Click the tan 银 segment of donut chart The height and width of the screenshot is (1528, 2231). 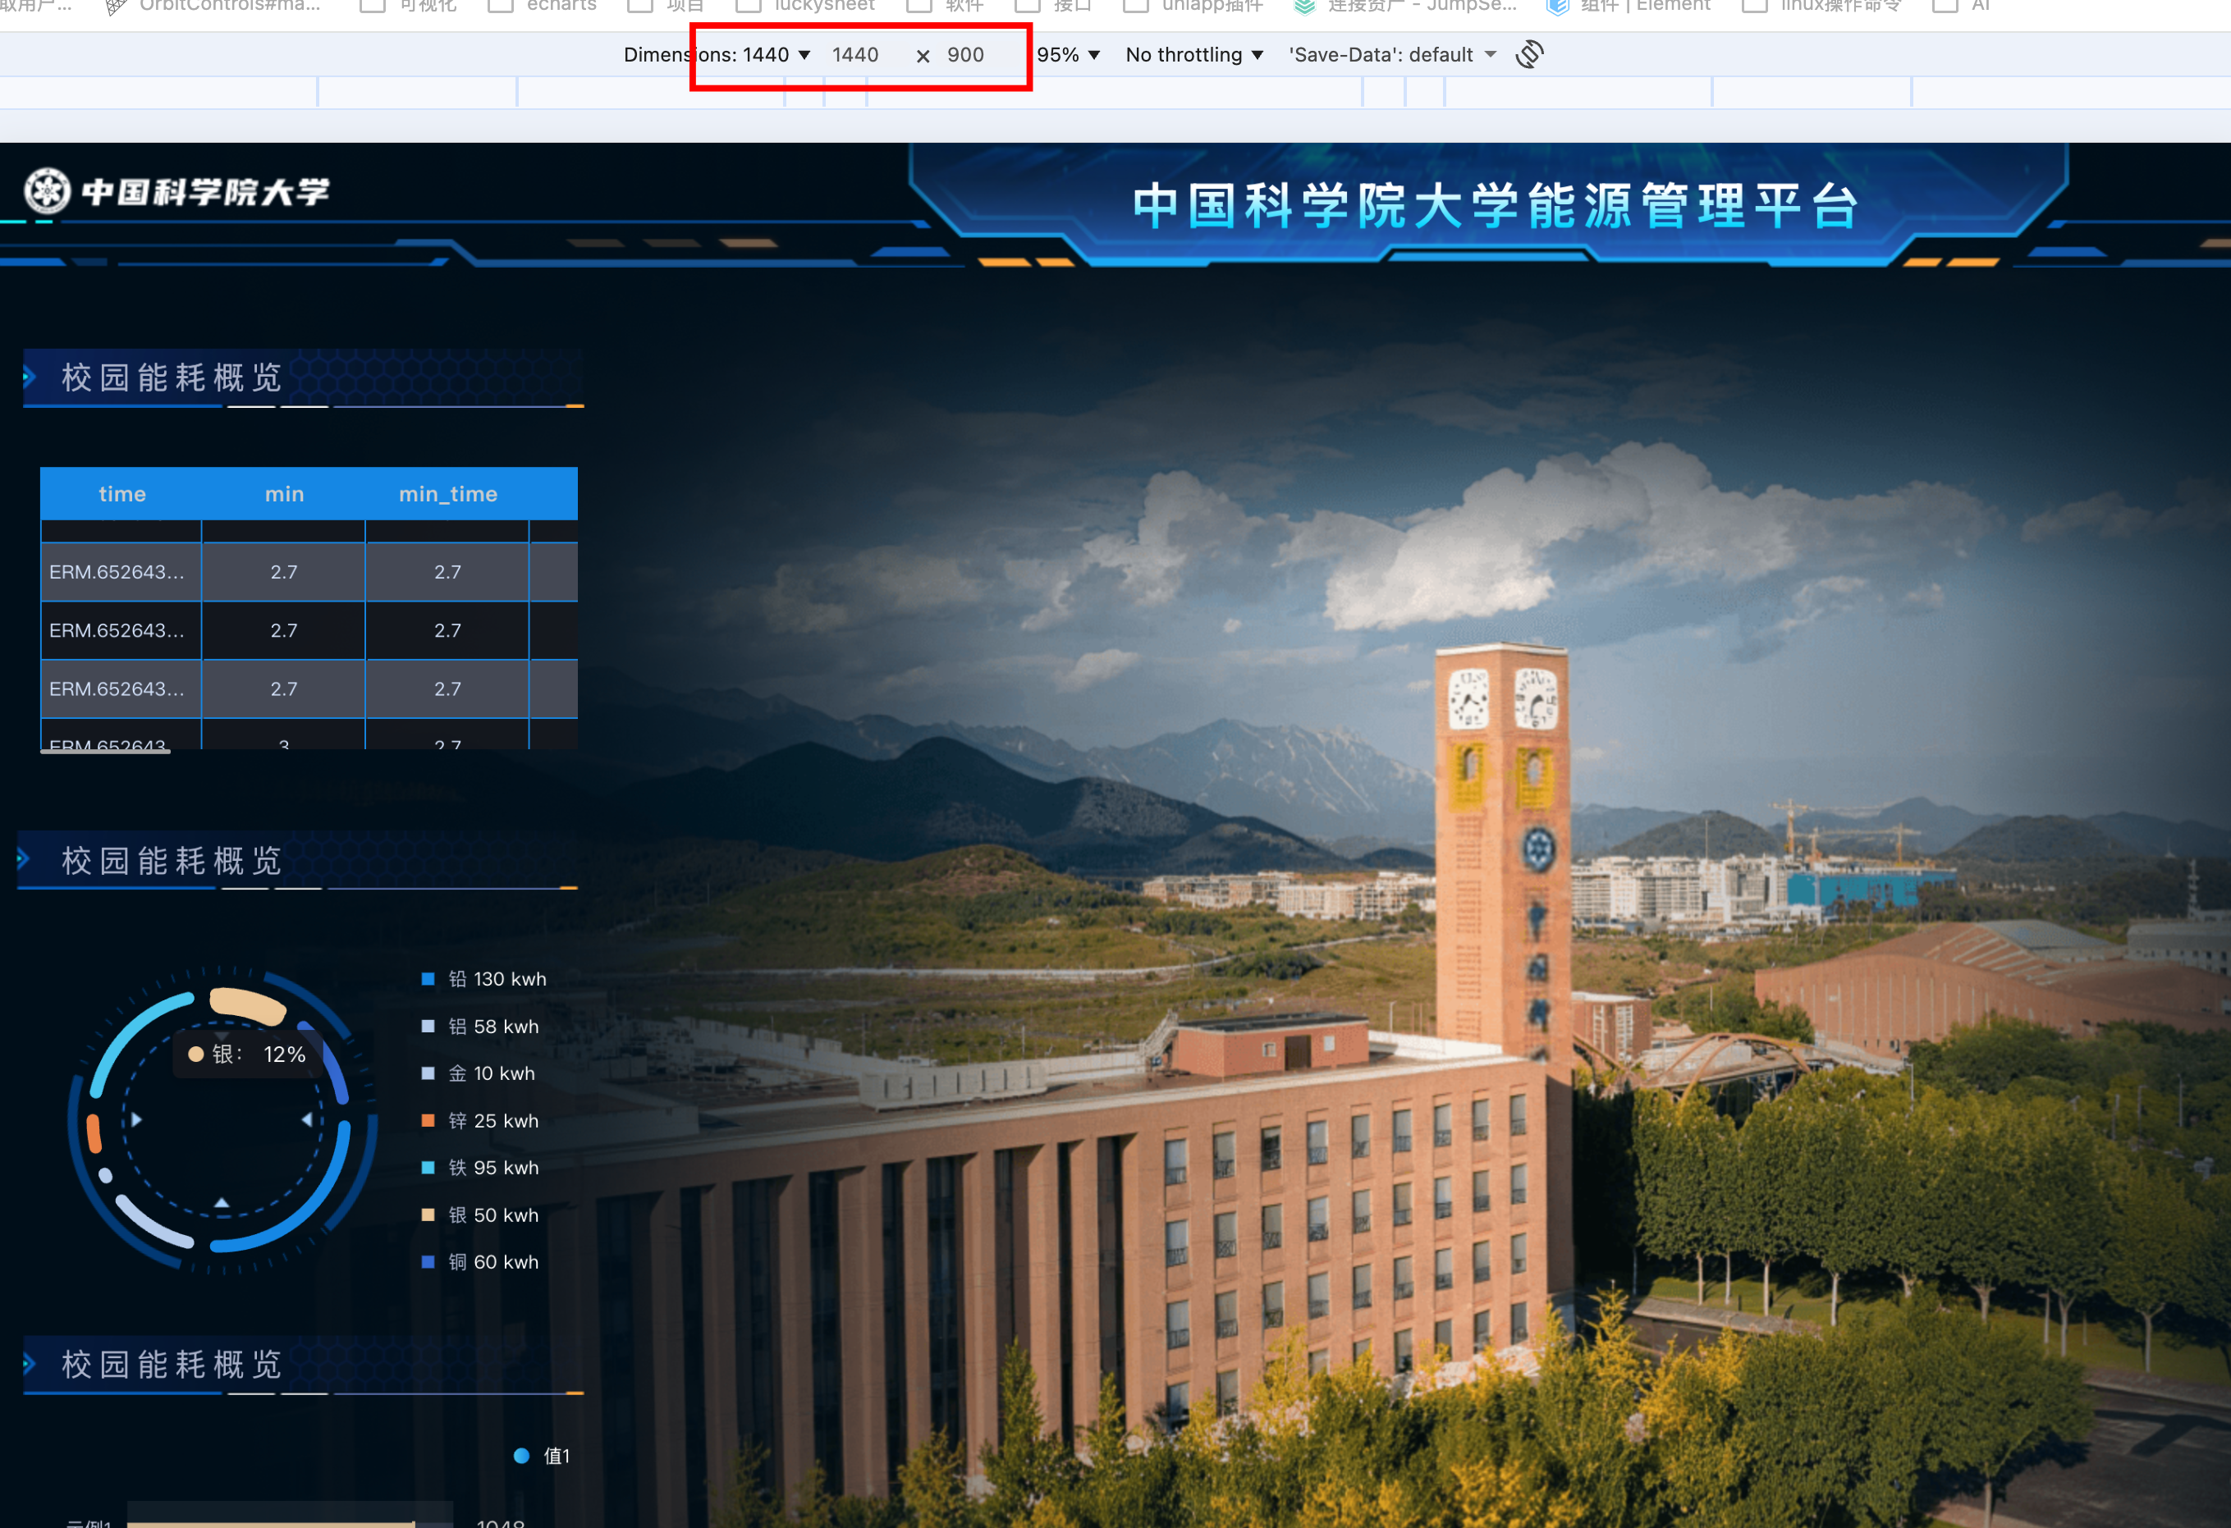point(248,1004)
